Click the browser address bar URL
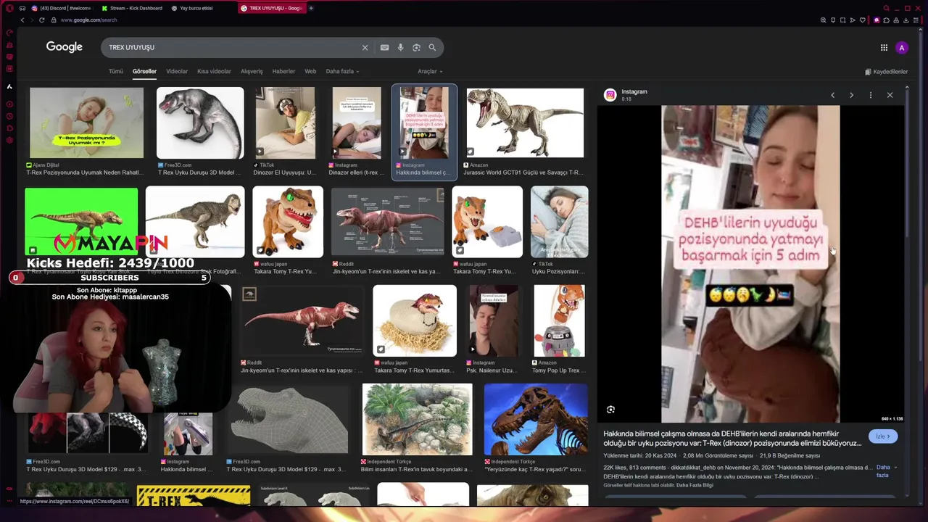Image resolution: width=928 pixels, height=522 pixels. click(x=88, y=20)
